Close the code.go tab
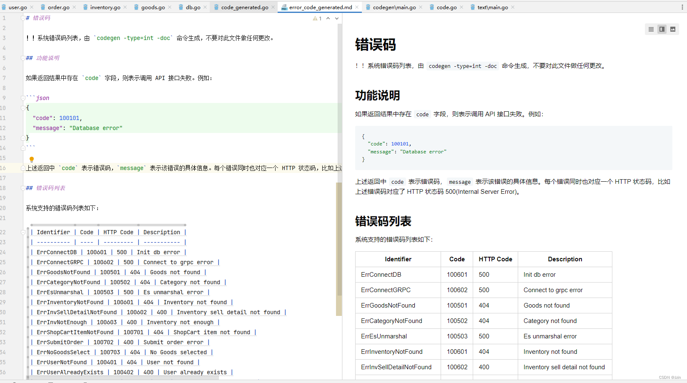 click(461, 7)
